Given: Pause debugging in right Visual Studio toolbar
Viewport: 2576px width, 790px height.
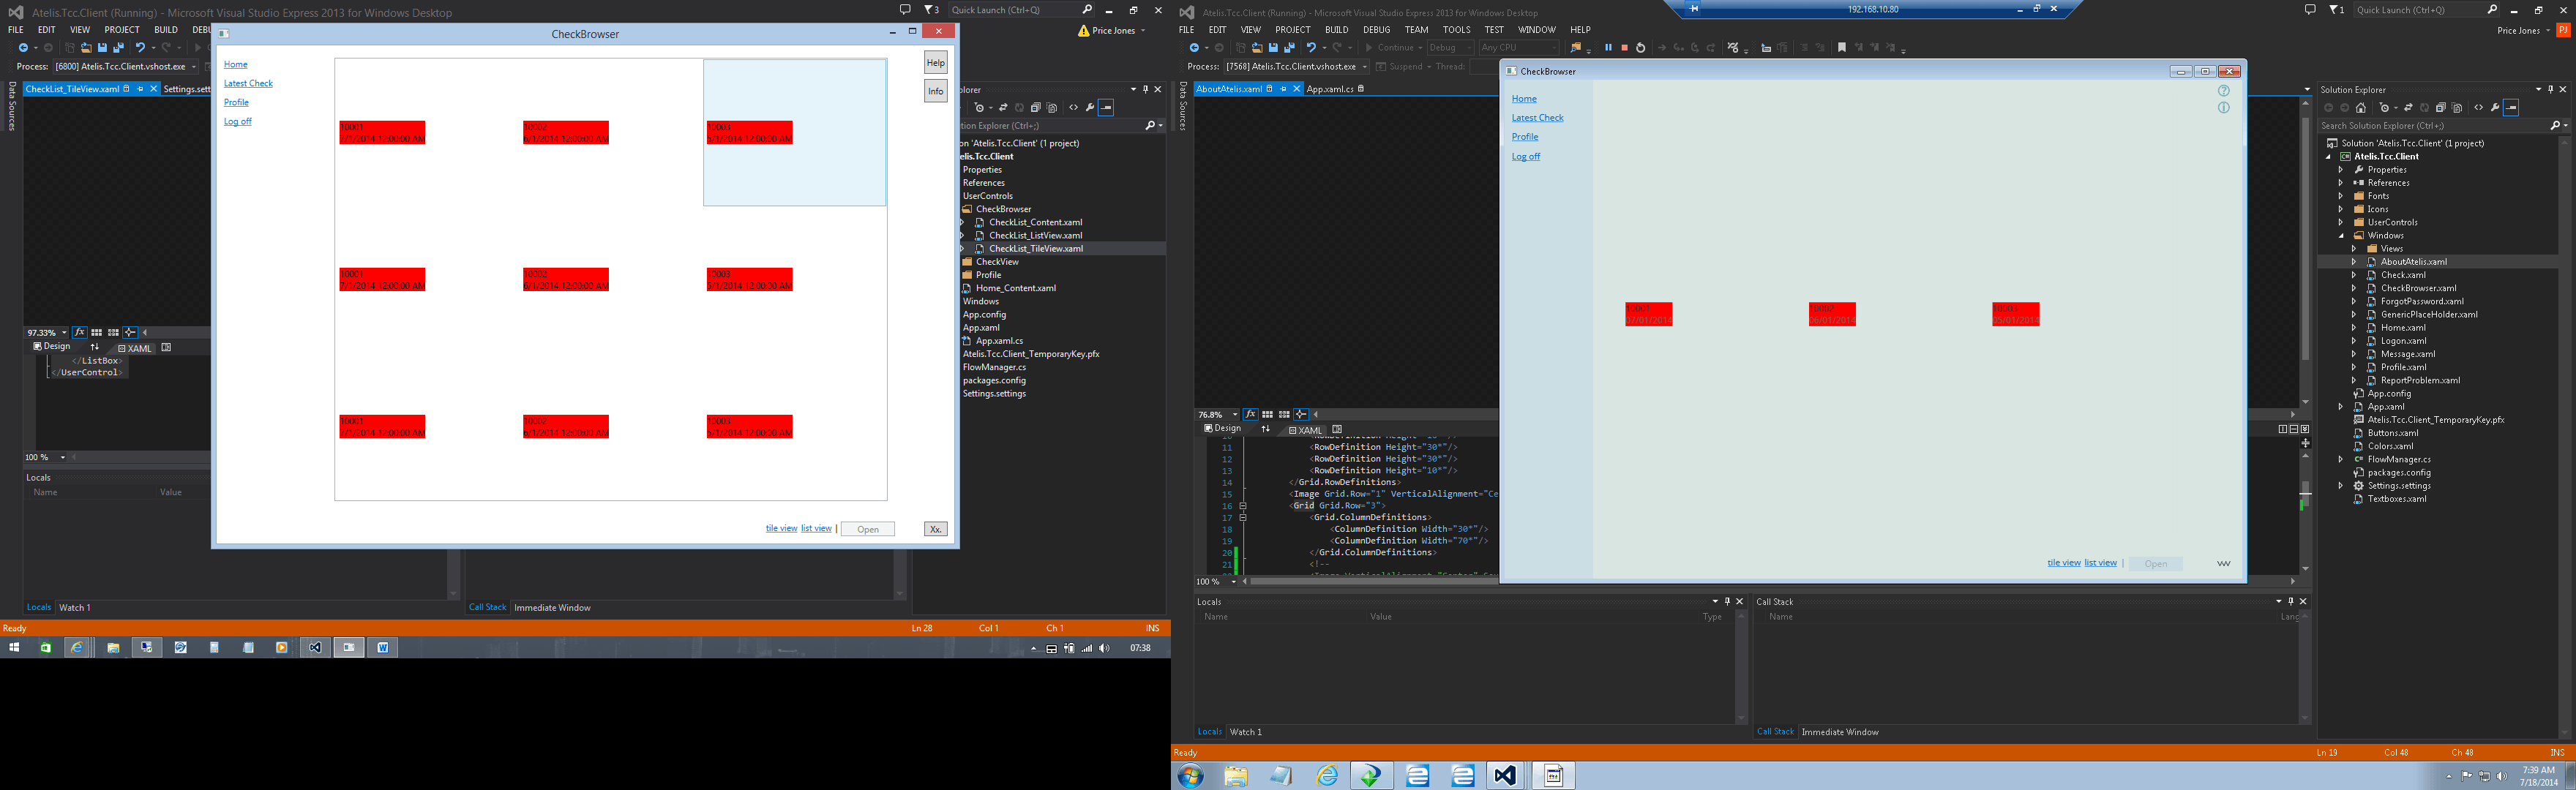Looking at the screenshot, I should pos(1608,48).
